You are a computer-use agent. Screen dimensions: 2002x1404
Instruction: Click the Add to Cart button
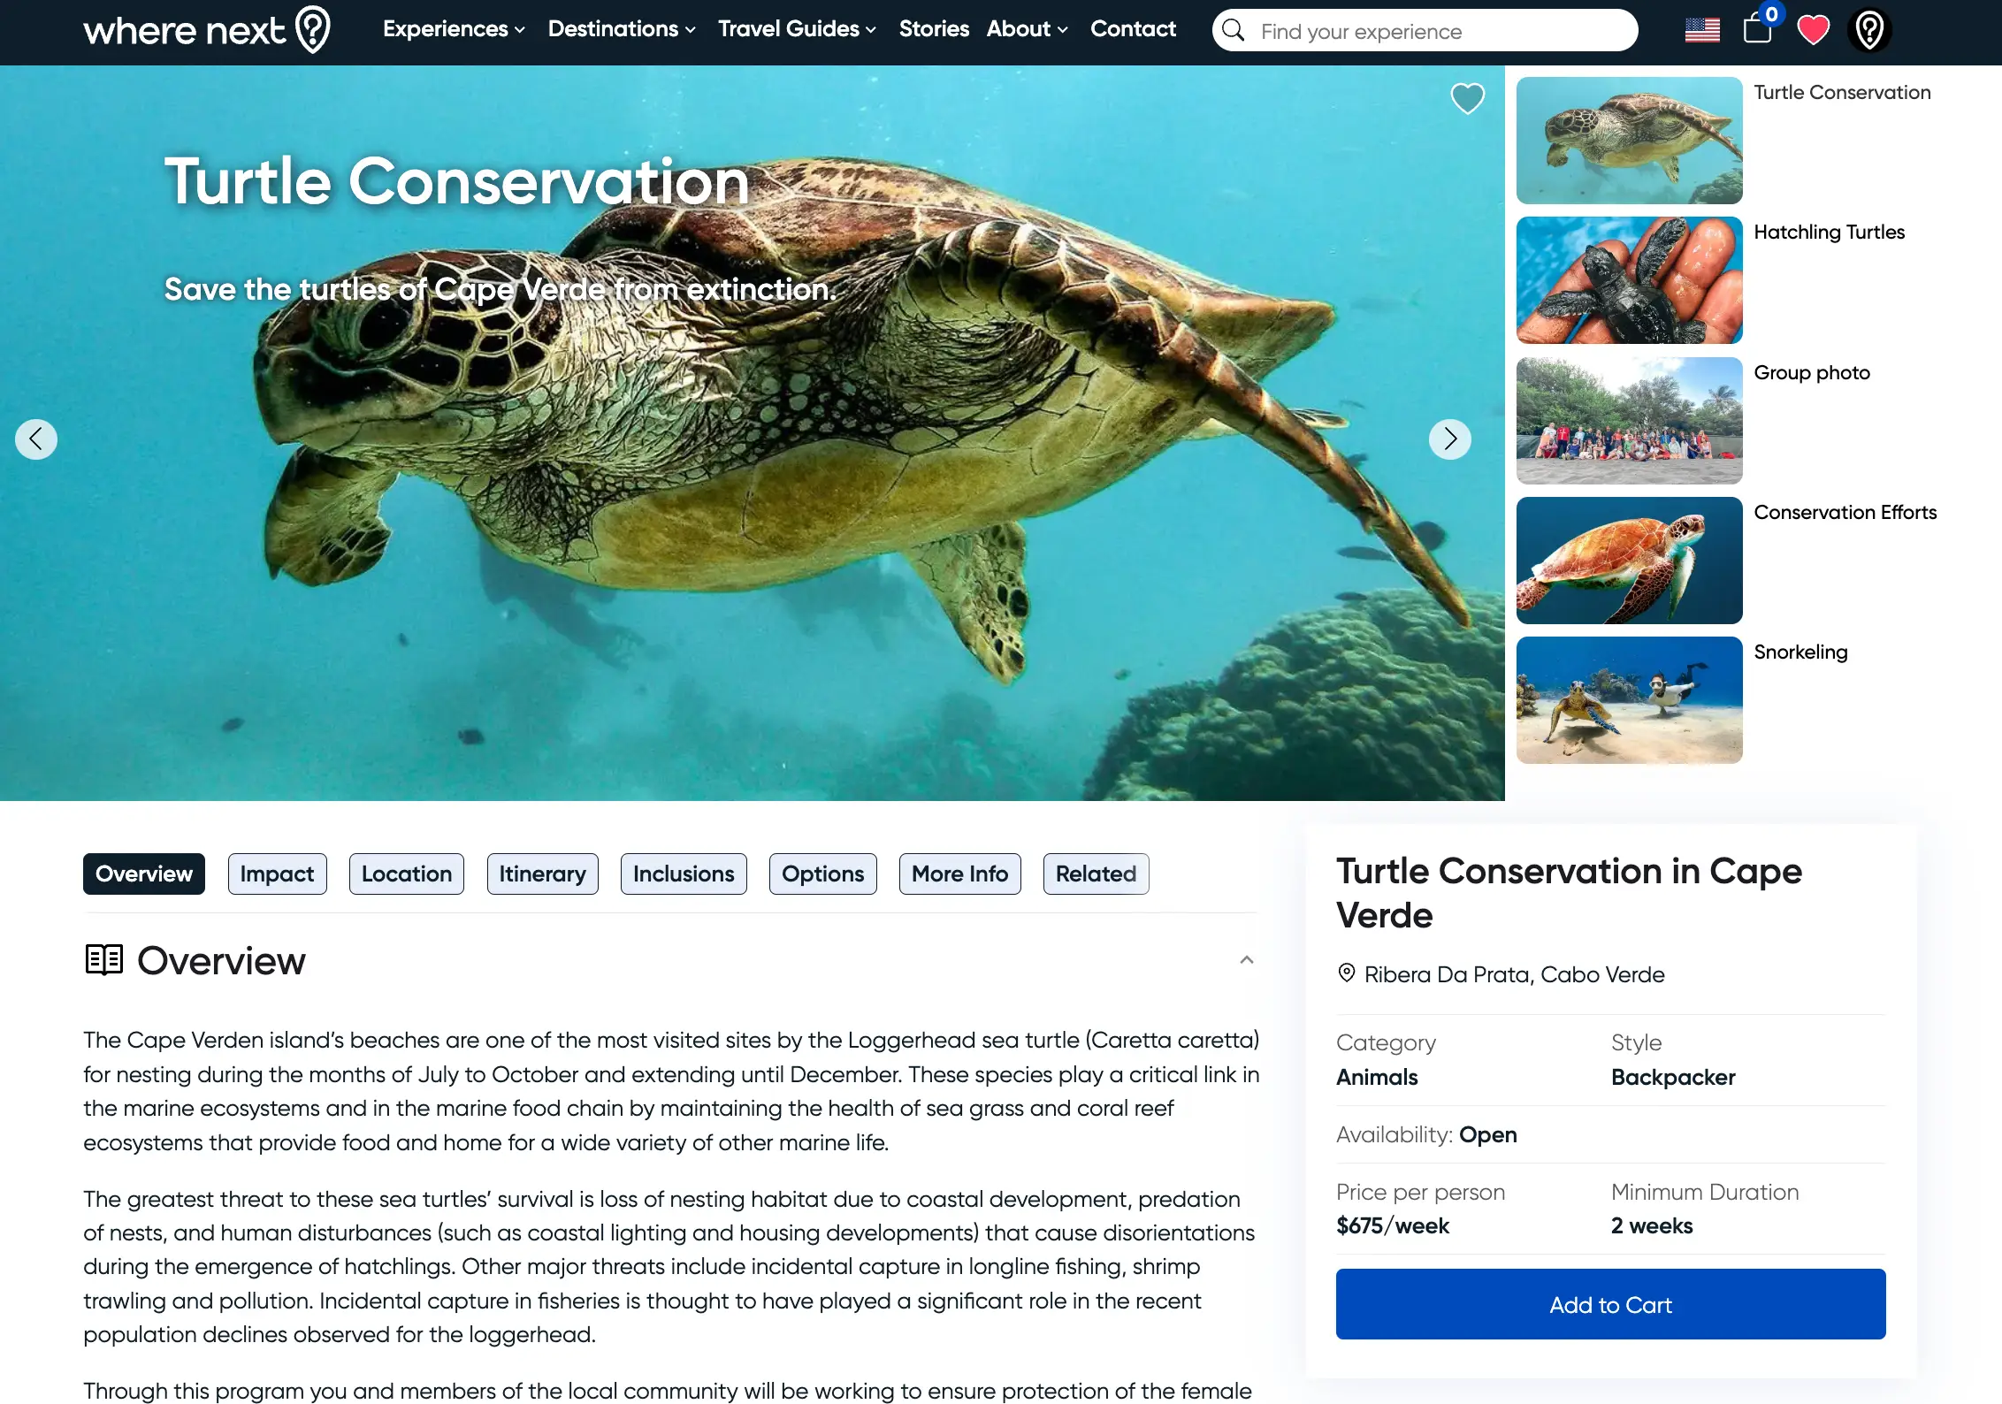1610,1304
